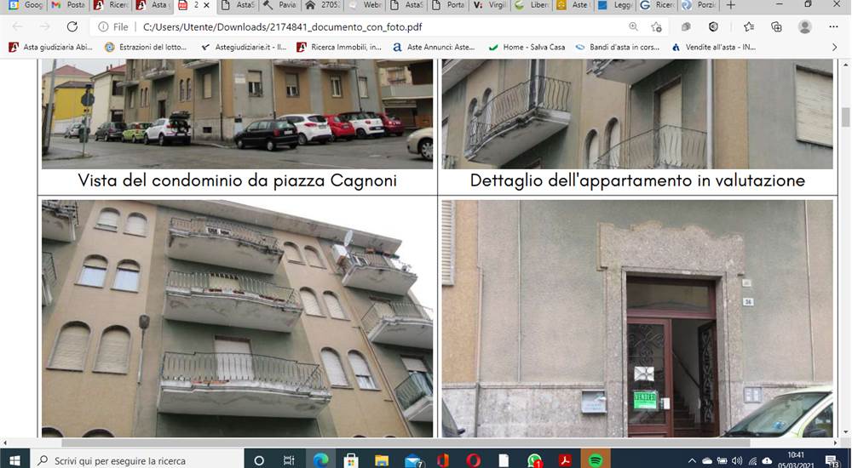Click the taskbar search box
This screenshot has width=852, height=468.
[x=136, y=460]
